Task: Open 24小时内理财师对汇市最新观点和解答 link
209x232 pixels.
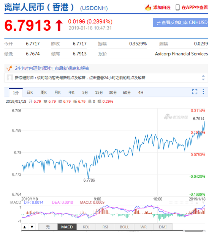Action: [x=52, y=68]
